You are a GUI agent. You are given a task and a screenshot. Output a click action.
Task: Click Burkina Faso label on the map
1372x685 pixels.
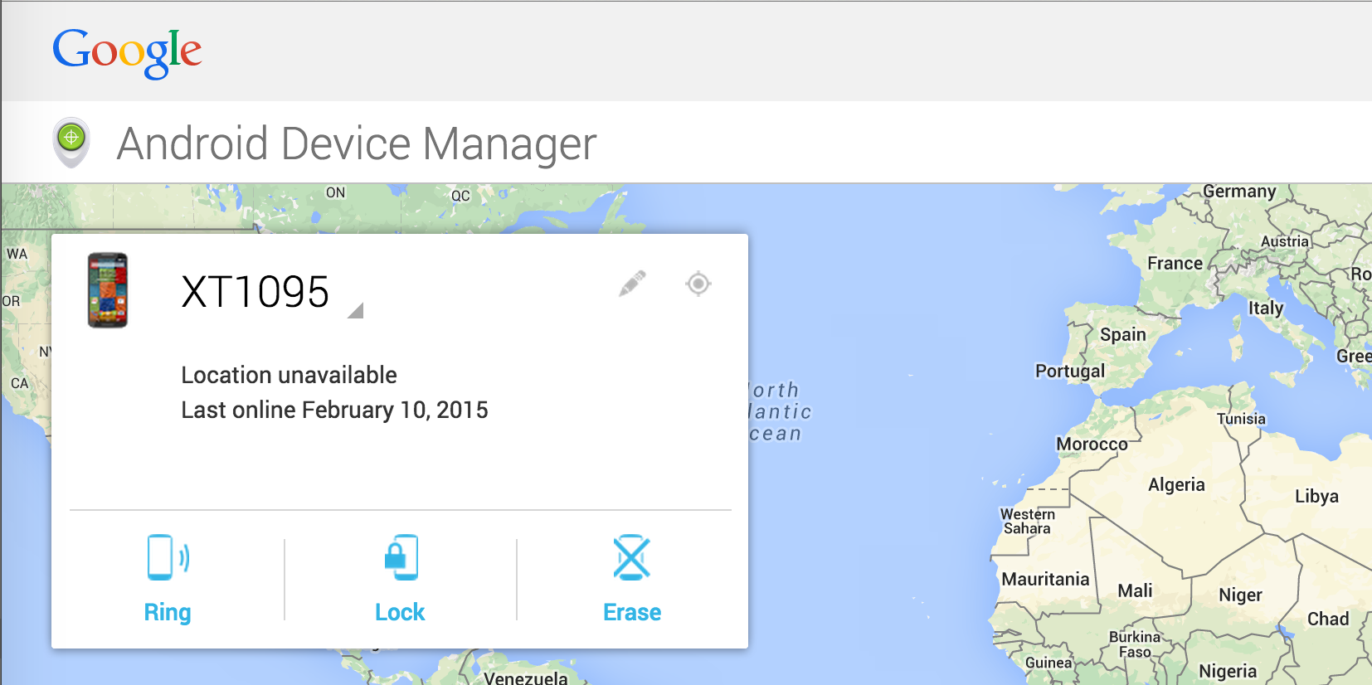pos(1135,644)
